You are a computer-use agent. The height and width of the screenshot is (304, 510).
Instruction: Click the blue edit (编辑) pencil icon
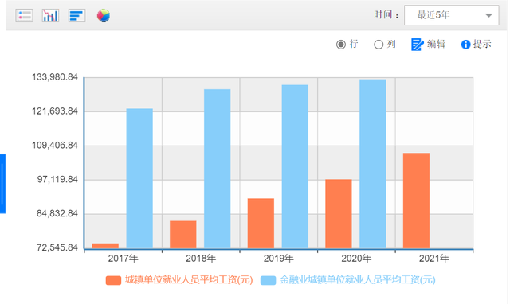pyautogui.click(x=418, y=45)
